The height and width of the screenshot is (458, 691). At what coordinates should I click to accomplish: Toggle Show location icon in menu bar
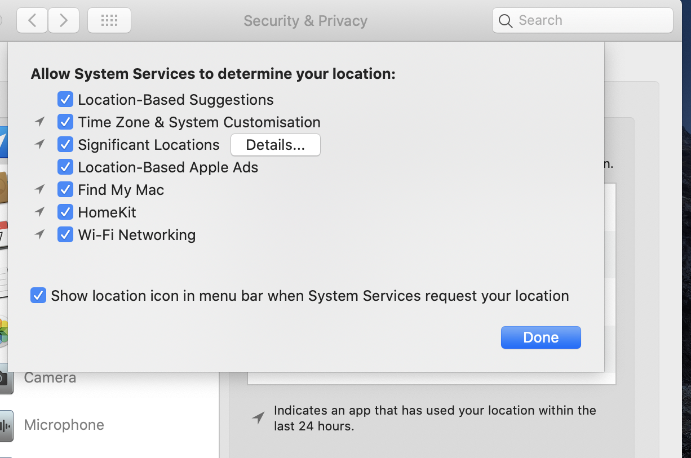pyautogui.click(x=38, y=296)
